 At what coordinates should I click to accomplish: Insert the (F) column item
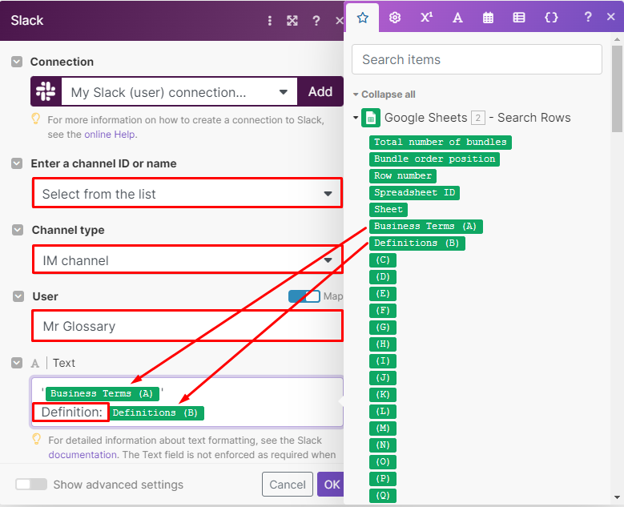pyautogui.click(x=382, y=311)
